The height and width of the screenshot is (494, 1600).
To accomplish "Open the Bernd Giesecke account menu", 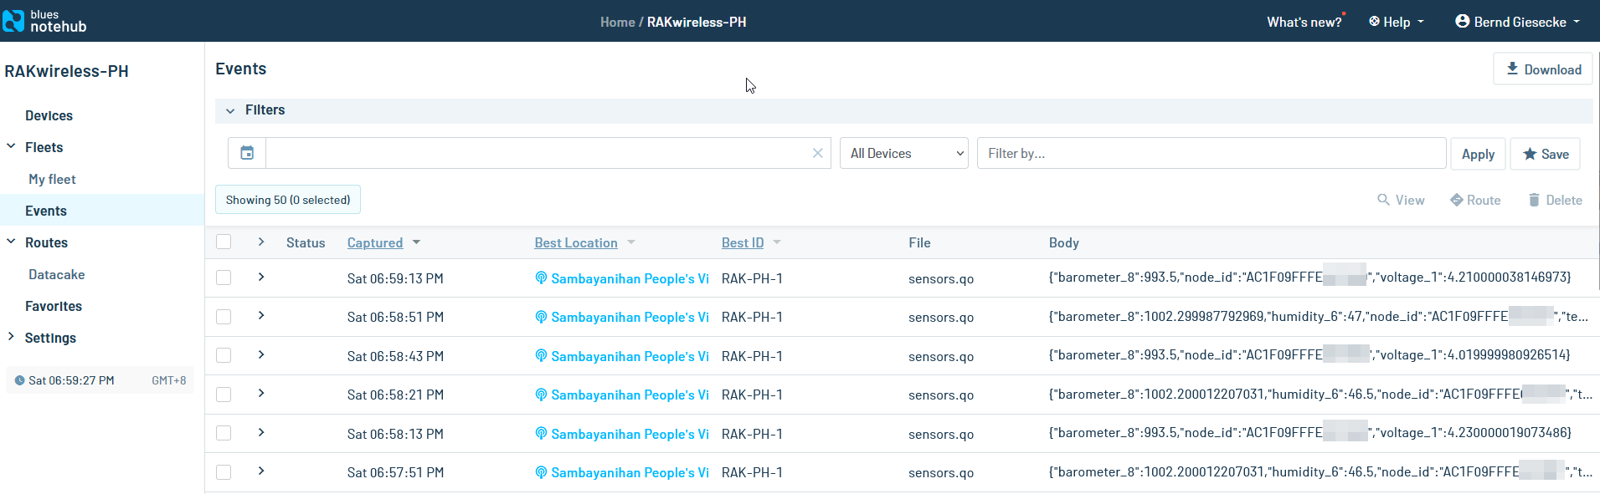I will (x=1517, y=22).
